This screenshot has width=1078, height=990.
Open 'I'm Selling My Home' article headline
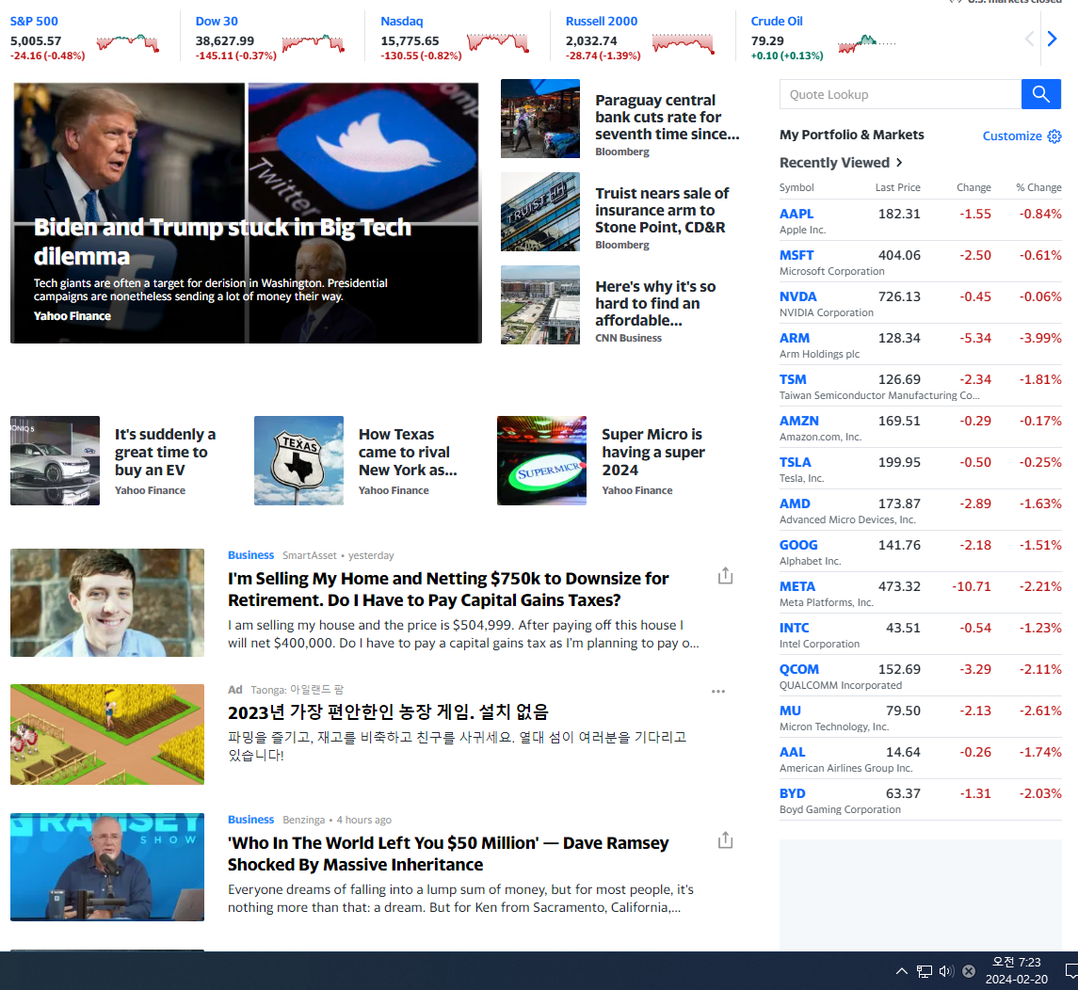(448, 589)
